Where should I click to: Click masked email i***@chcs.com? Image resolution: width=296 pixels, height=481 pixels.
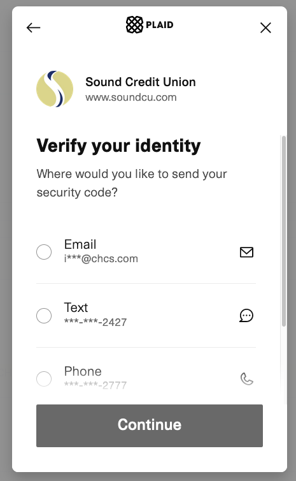click(x=101, y=258)
